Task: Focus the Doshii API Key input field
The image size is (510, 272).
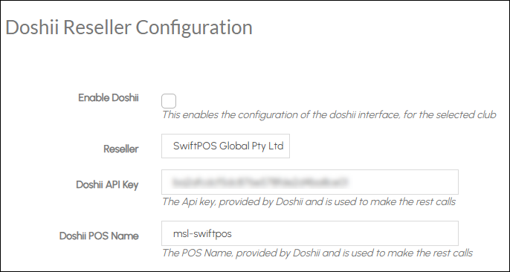Action: point(309,182)
